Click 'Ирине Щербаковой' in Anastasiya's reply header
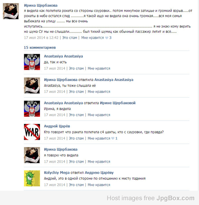This screenshot has height=205, width=199. [118, 103]
